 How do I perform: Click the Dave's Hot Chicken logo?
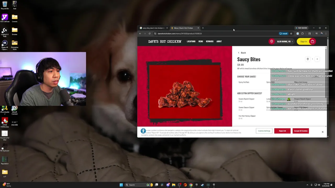point(165,42)
